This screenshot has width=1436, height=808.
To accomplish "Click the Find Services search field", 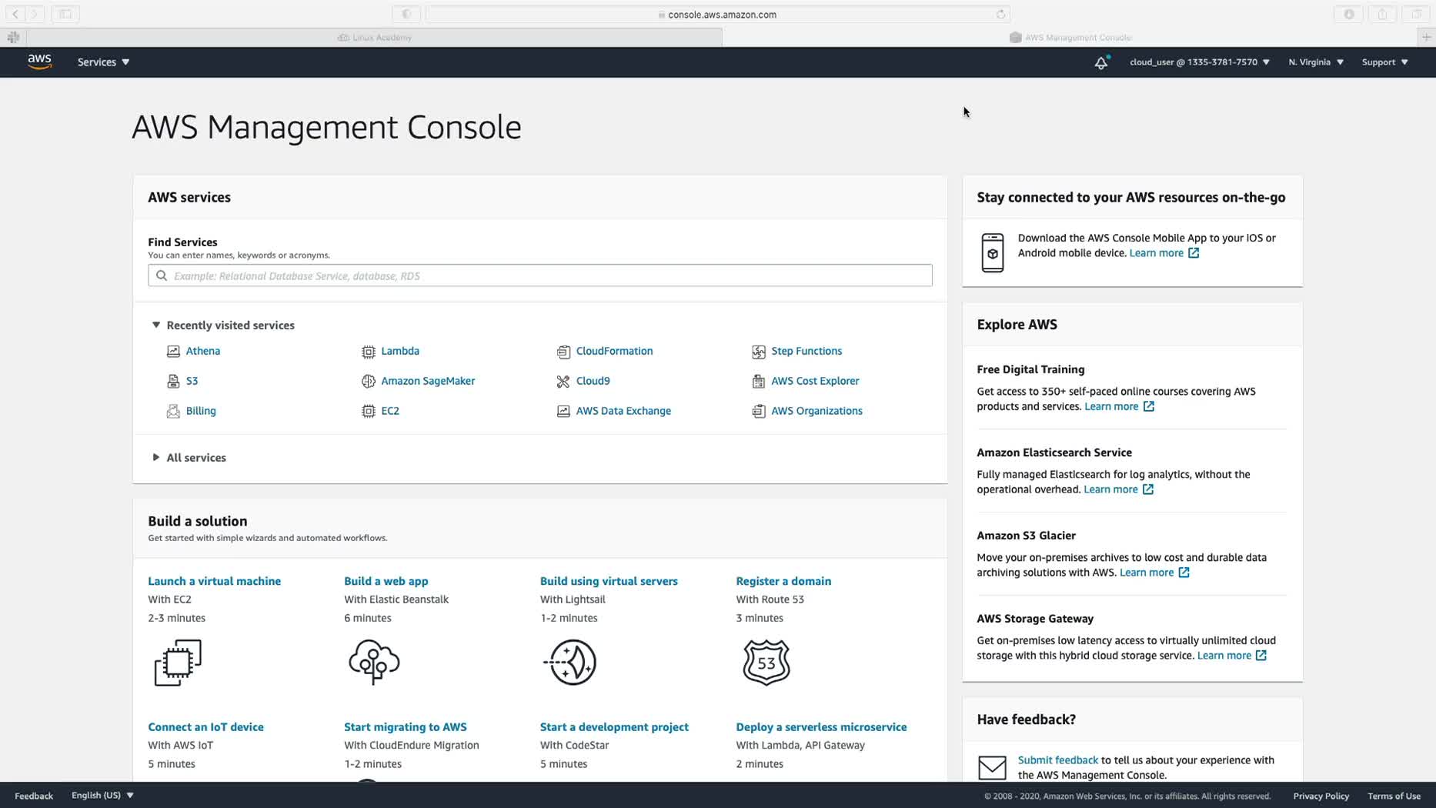I will pyautogui.click(x=540, y=275).
